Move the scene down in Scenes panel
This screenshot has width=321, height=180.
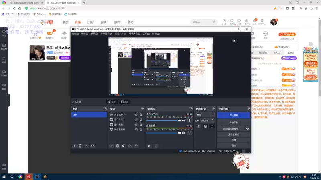(x=93, y=146)
